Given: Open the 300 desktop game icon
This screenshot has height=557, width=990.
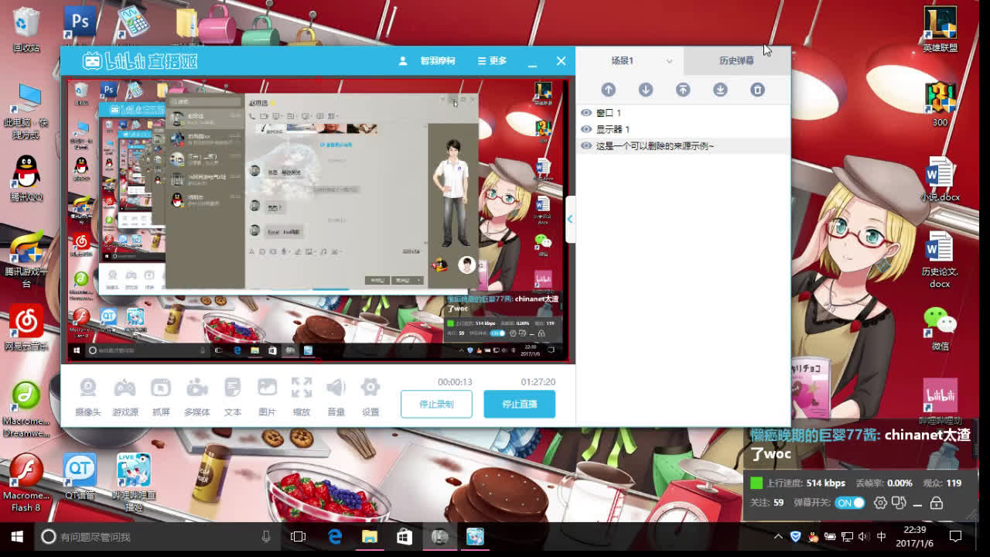Looking at the screenshot, I should (x=940, y=104).
